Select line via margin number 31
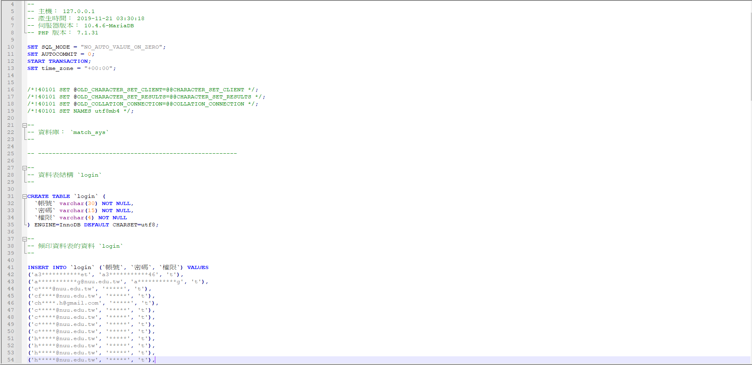Screen dimensions: 752x365 [11, 196]
